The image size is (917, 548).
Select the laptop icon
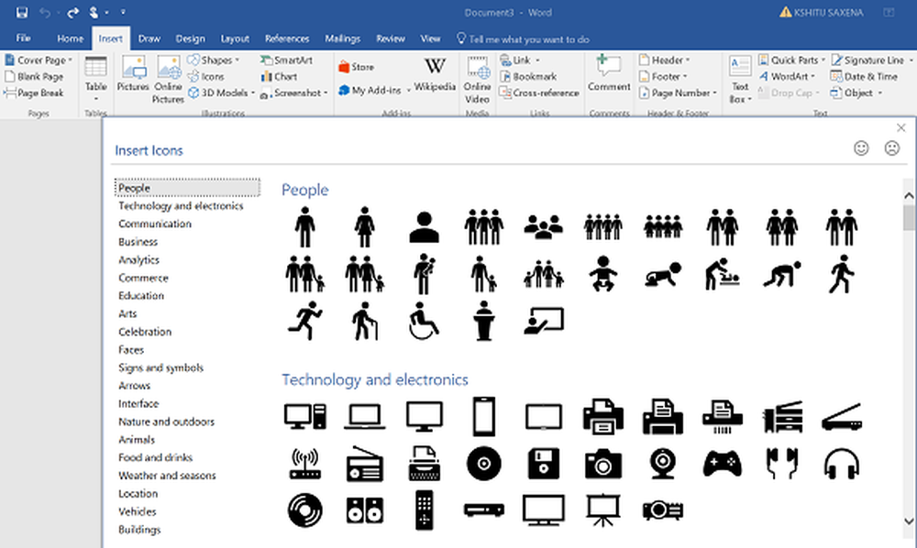[x=364, y=417]
